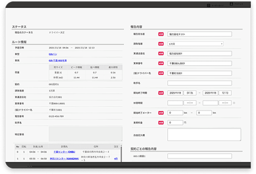Select the phone number 0123-456-789

point(56,116)
